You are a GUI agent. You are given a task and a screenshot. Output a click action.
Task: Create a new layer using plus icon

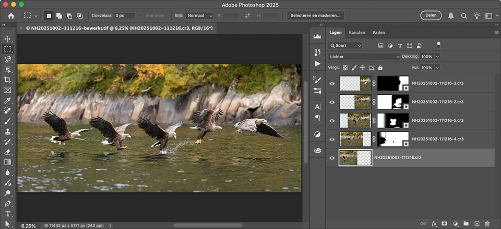476,224
